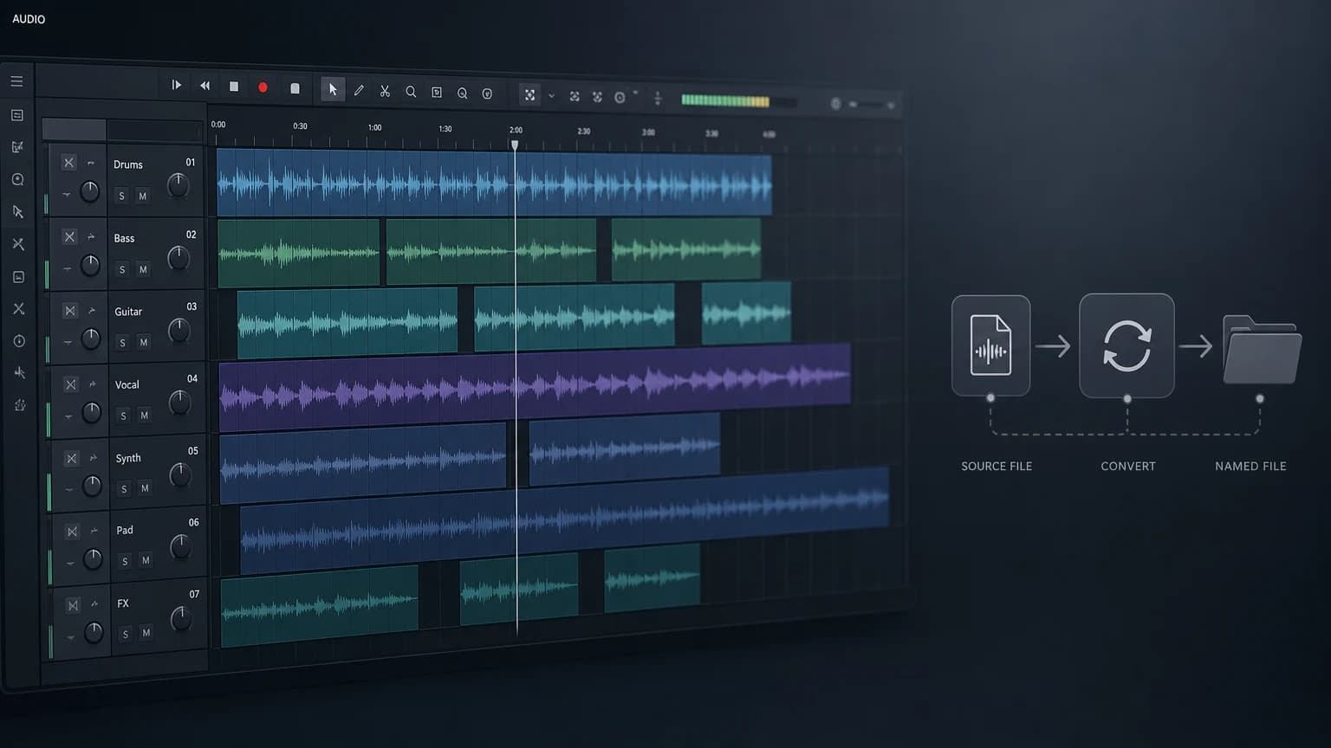
Task: Click the small arrow icon on the Synth track
Action: [94, 458]
